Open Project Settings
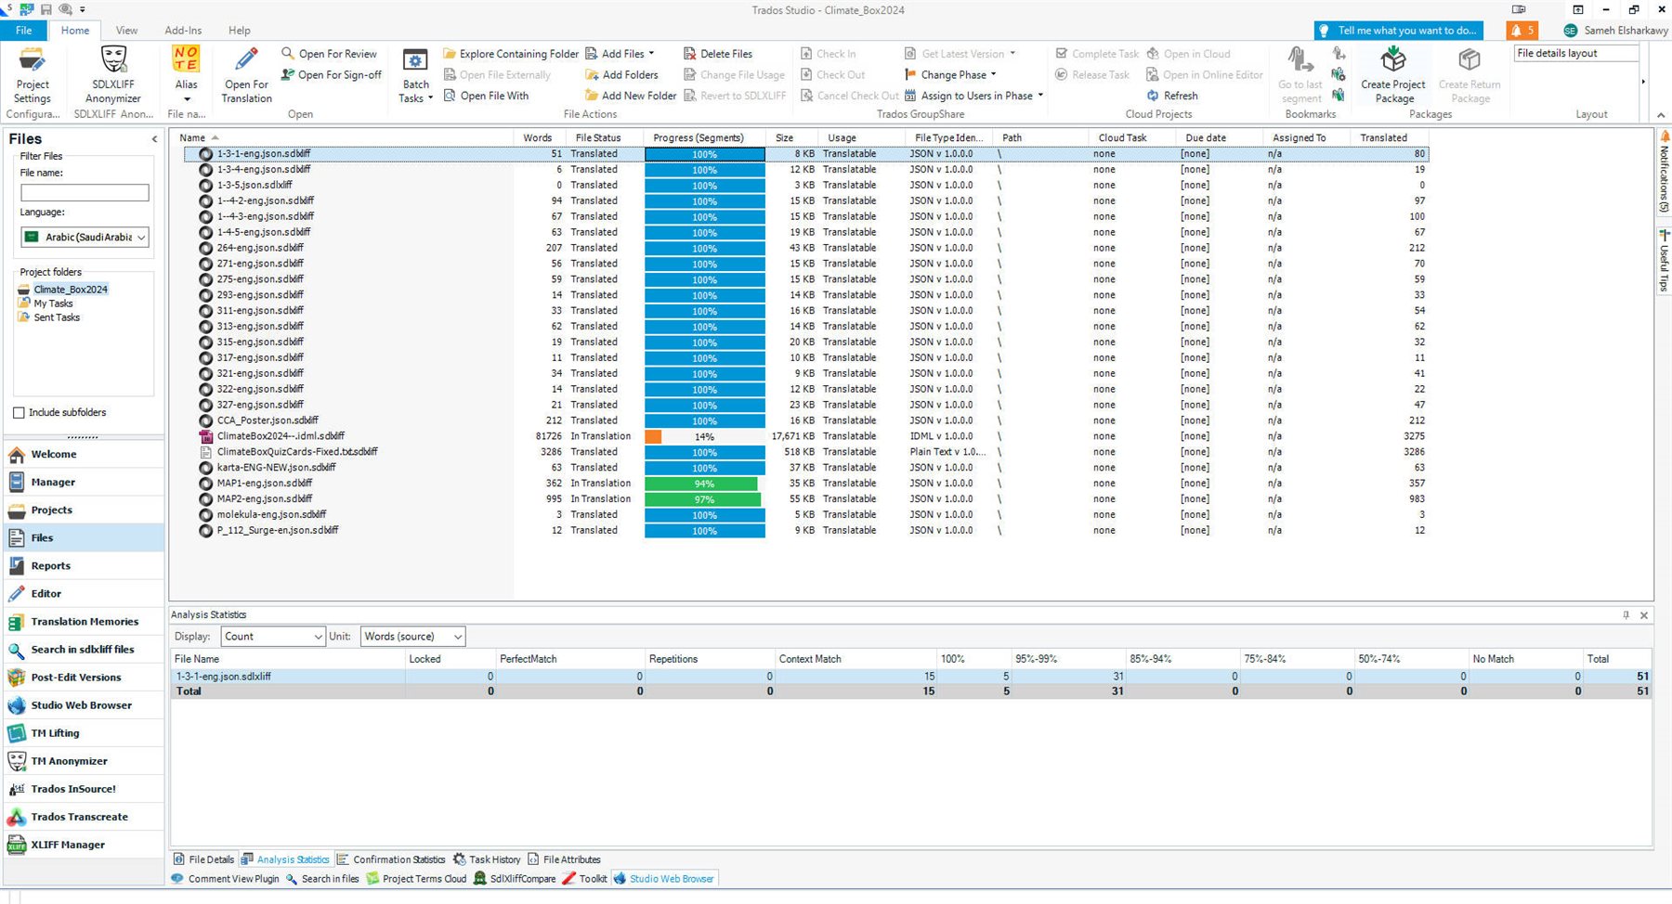The image size is (1672, 904). point(33,74)
